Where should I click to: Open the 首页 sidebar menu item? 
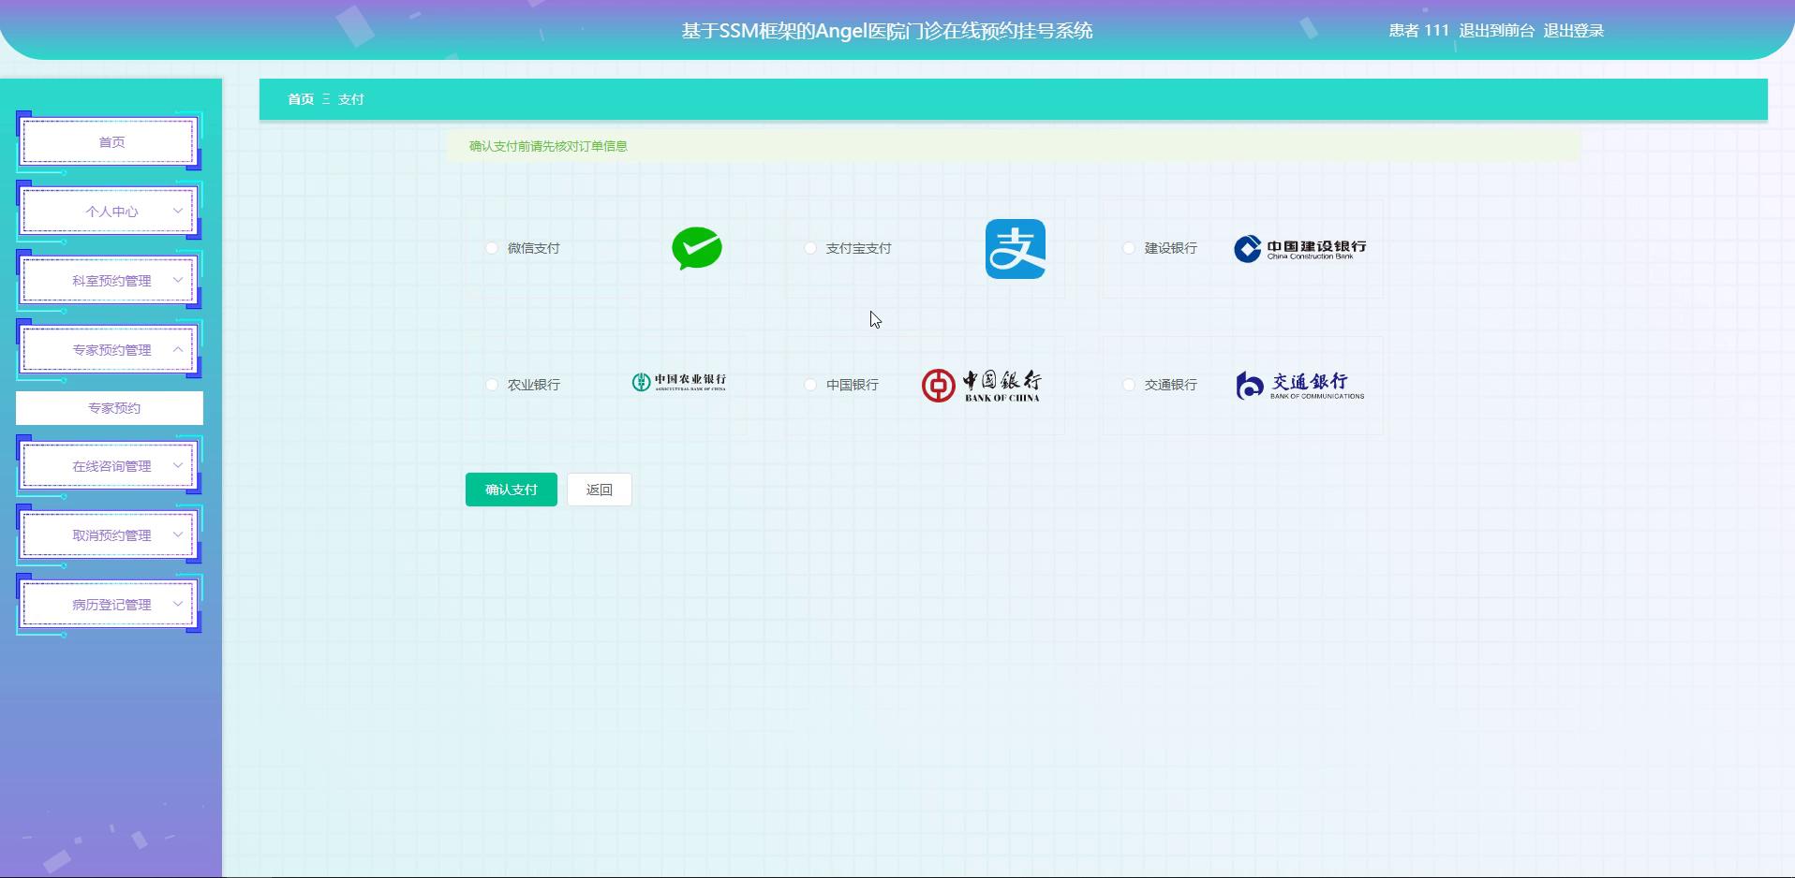click(110, 142)
